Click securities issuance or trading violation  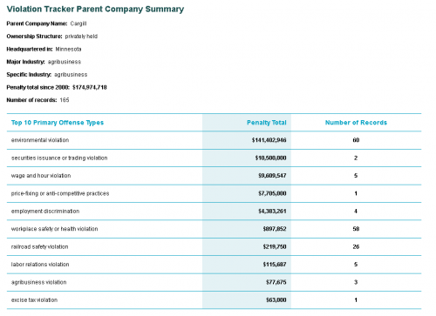59,158
